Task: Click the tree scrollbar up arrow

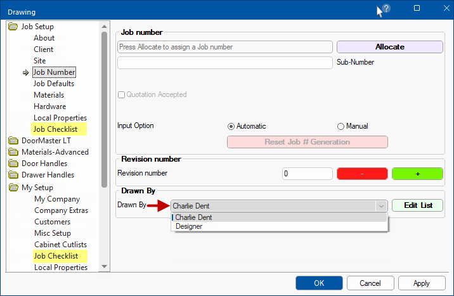Action: click(104, 27)
